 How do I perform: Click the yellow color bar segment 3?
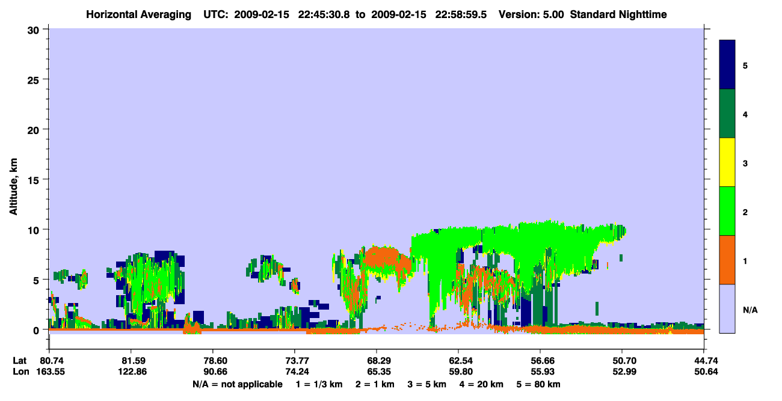(727, 162)
